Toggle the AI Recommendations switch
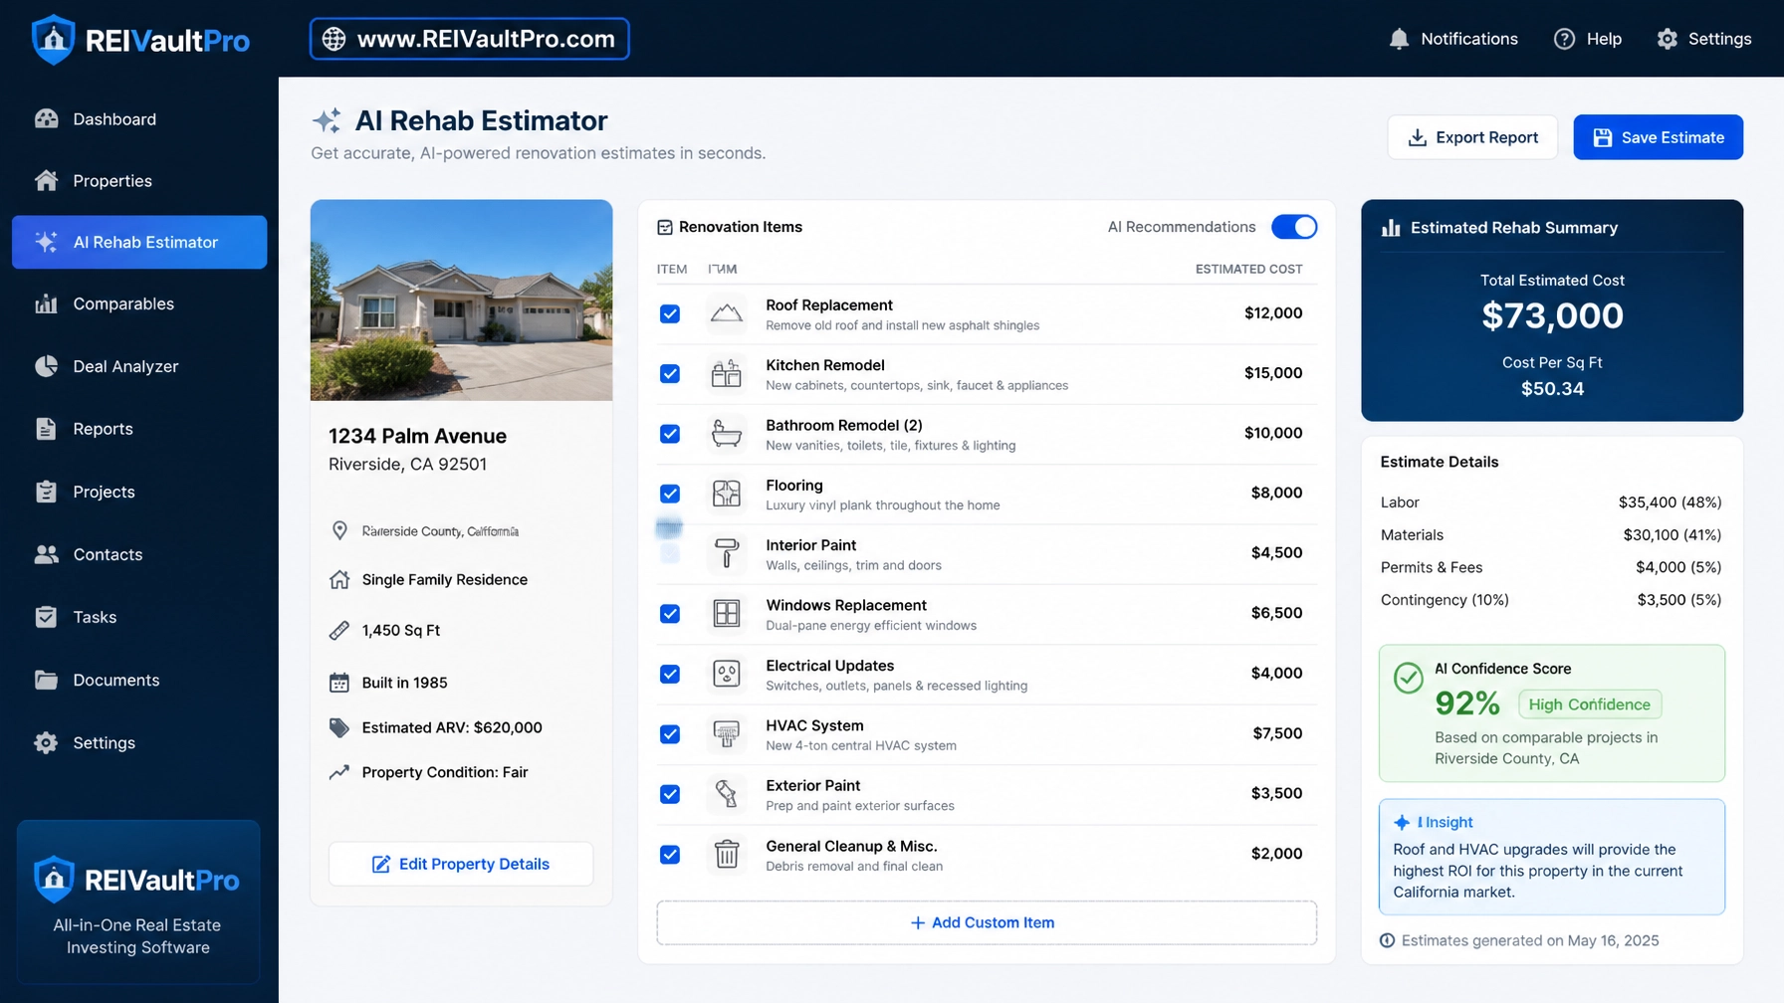This screenshot has width=1784, height=1003. click(x=1294, y=227)
